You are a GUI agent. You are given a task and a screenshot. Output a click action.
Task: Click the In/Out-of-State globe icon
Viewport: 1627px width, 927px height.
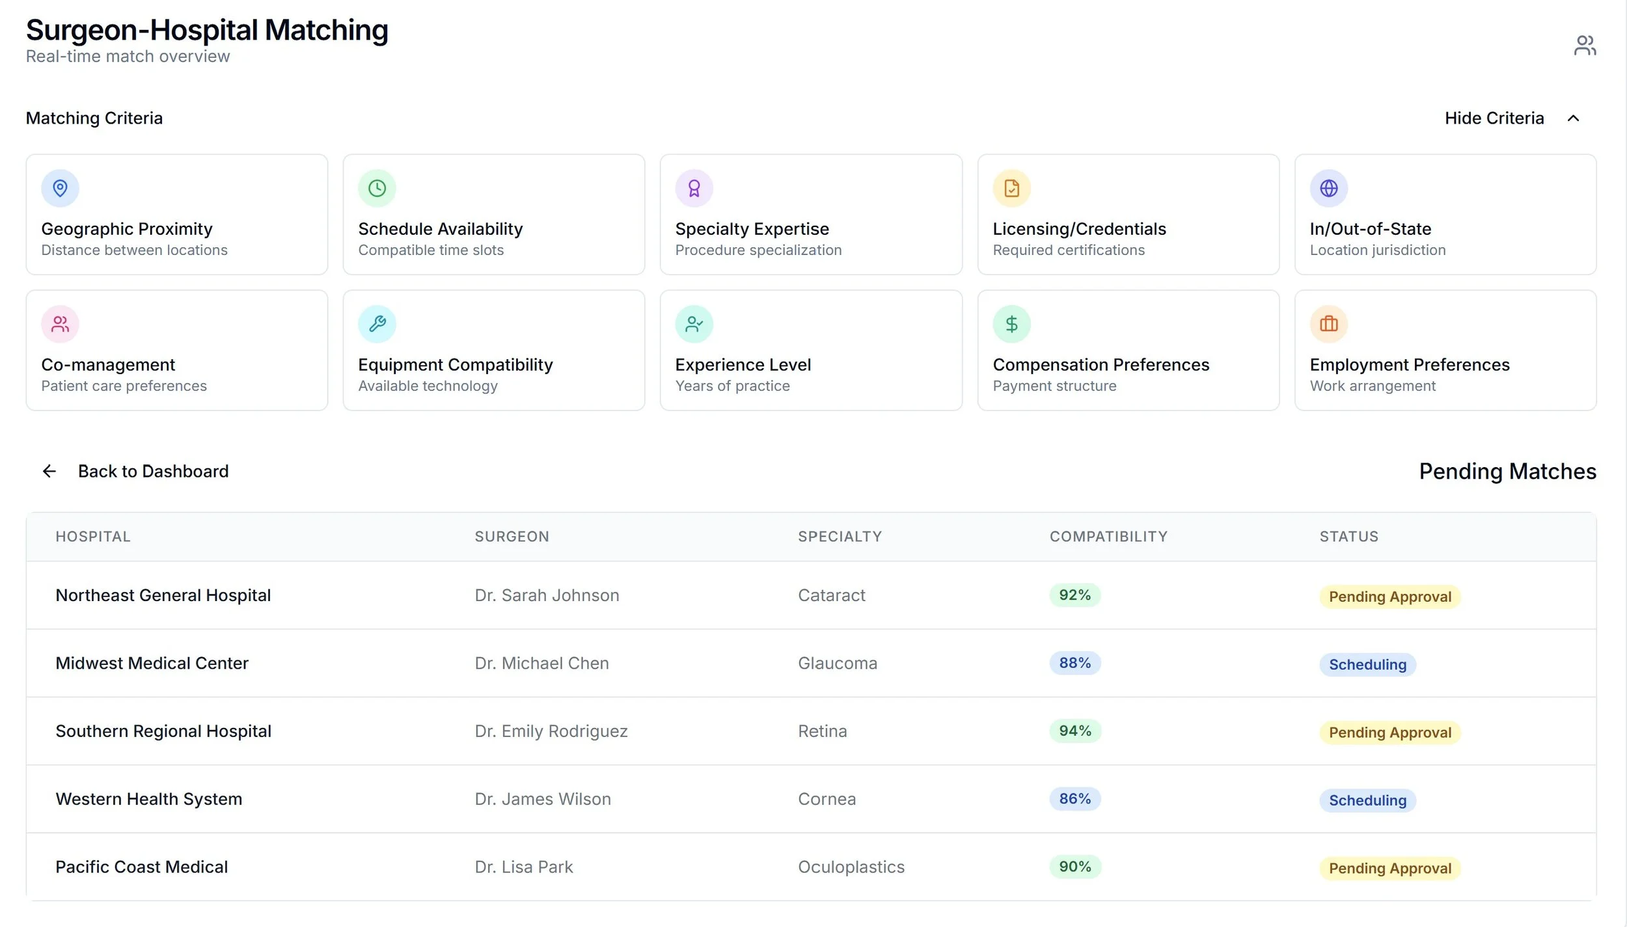[1328, 189]
